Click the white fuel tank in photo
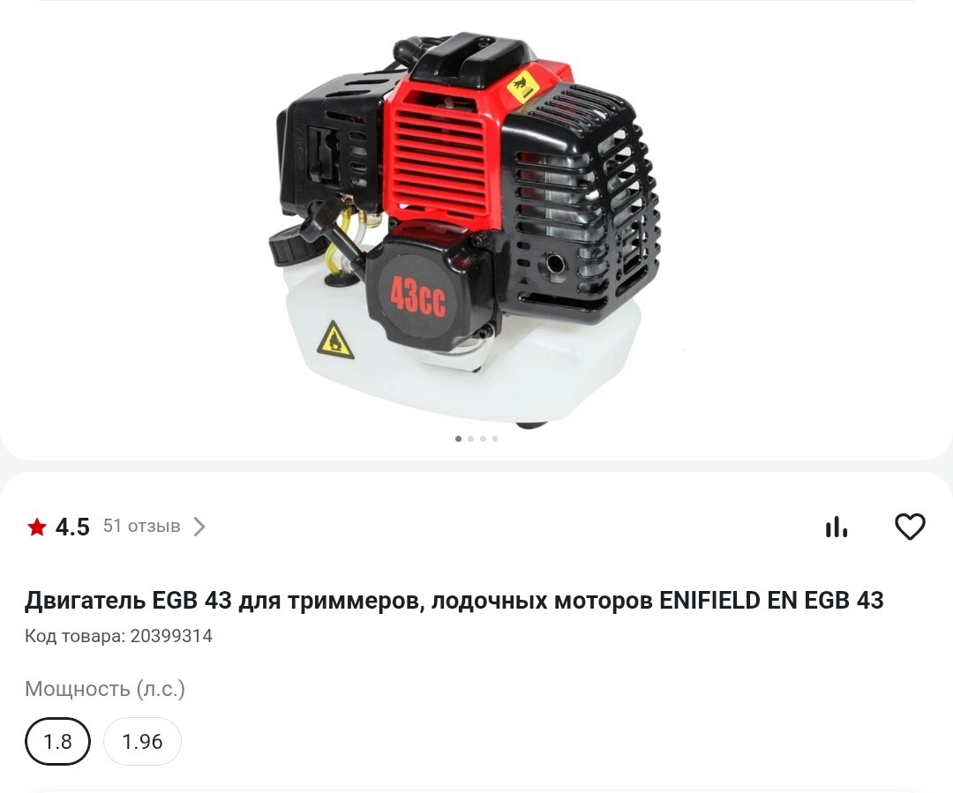 pyautogui.click(x=461, y=364)
